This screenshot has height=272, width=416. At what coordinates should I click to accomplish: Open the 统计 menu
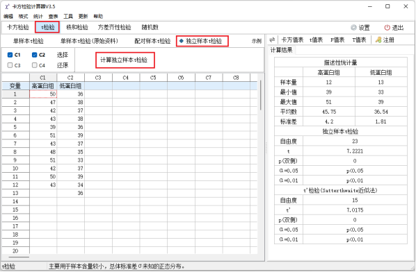pos(38,17)
